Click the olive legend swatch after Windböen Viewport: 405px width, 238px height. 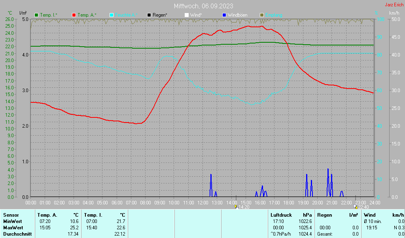coord(262,15)
